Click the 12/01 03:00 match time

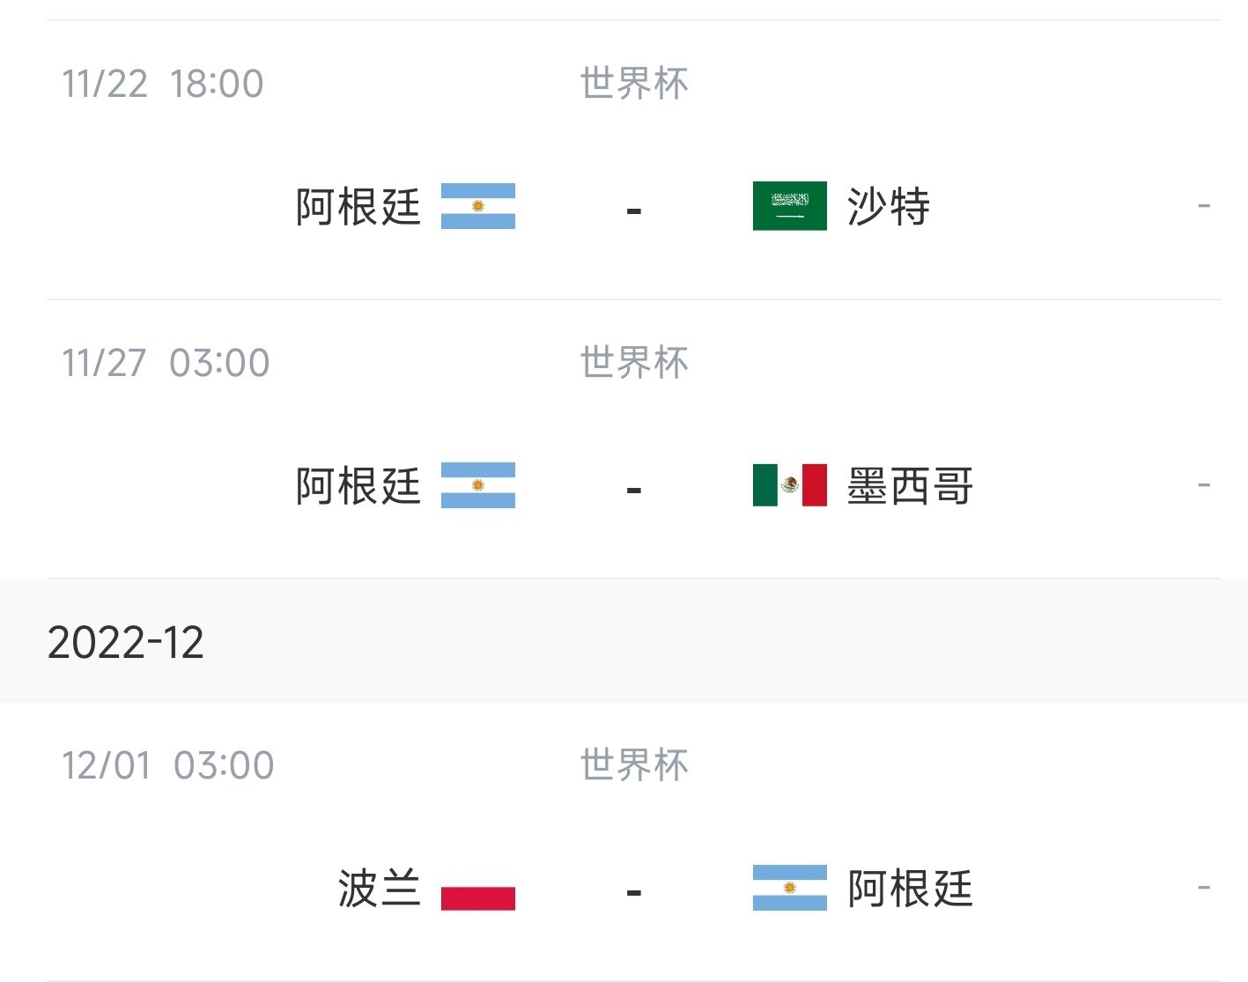click(168, 766)
